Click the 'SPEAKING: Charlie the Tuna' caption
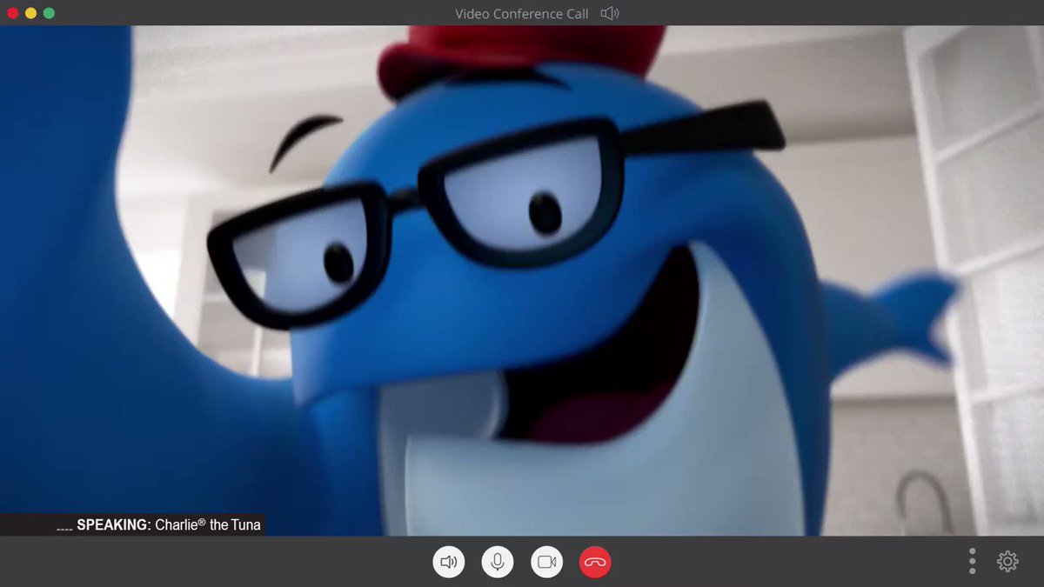This screenshot has height=587, width=1044. [169, 524]
